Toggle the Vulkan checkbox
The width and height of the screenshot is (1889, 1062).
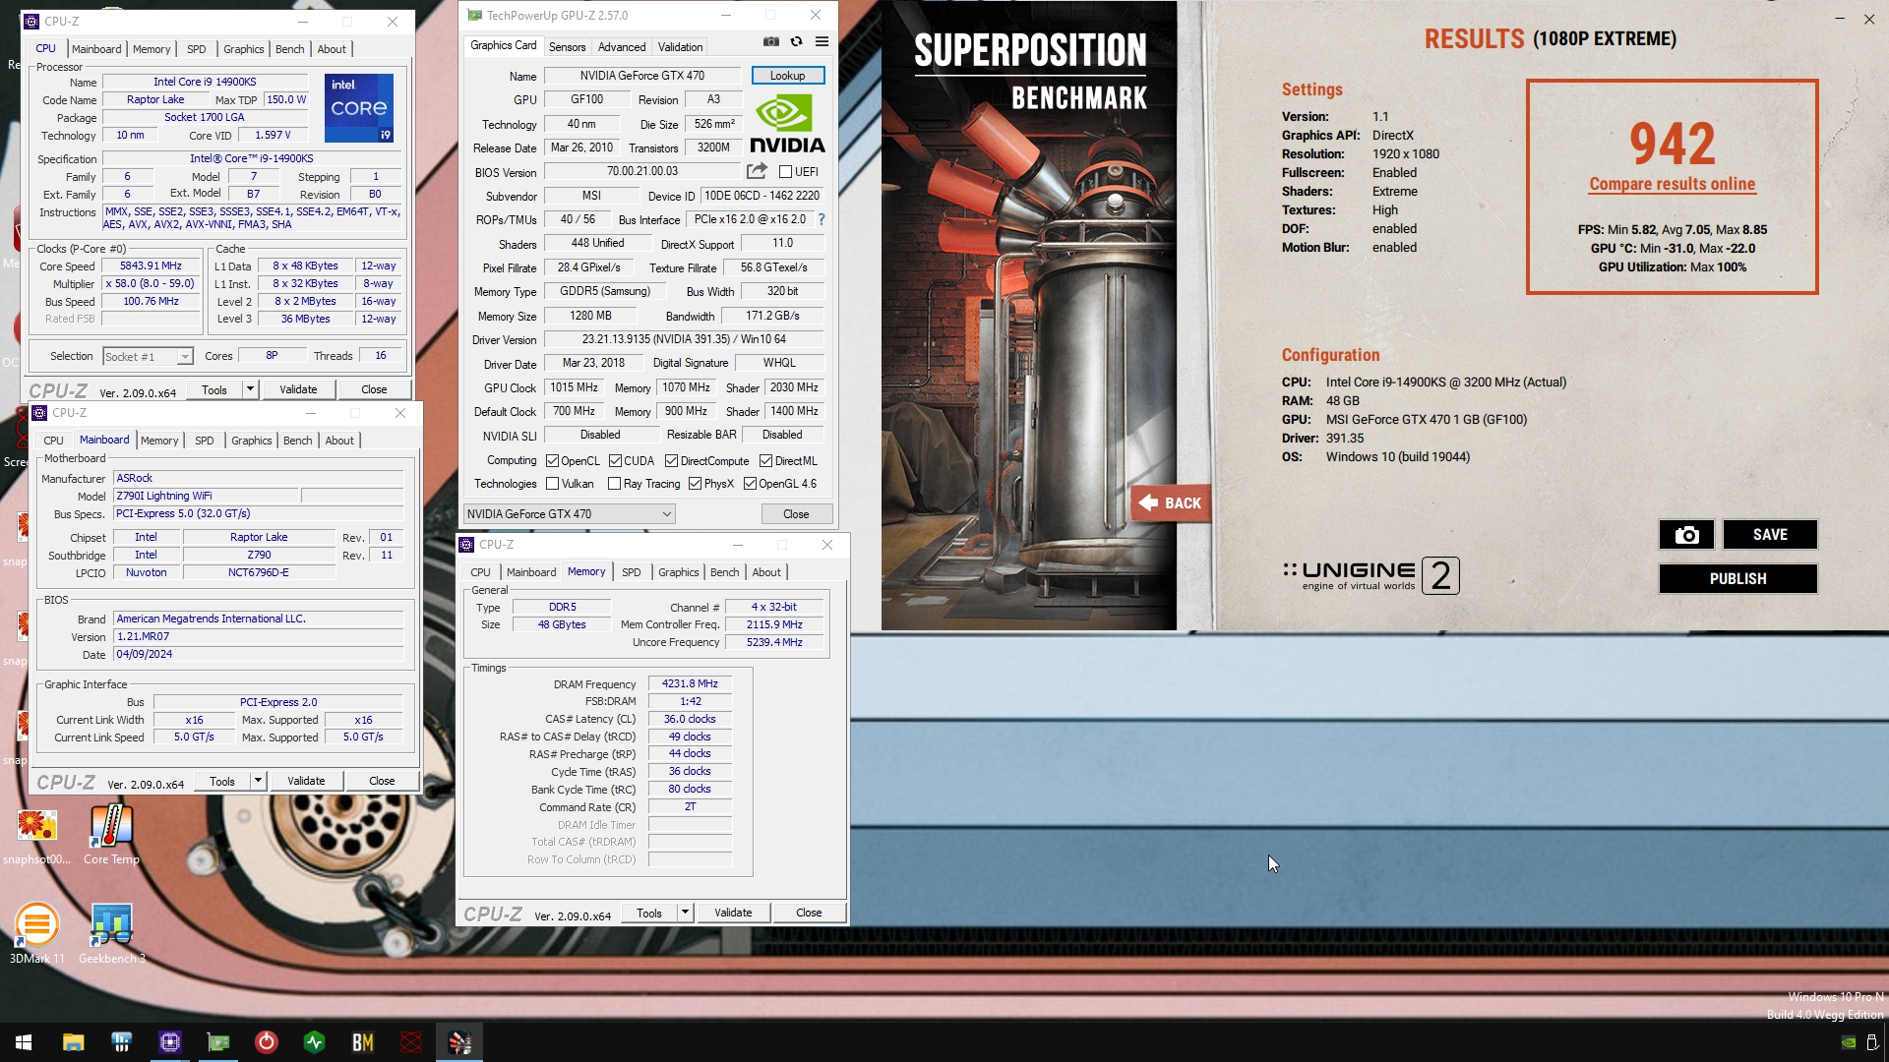point(552,484)
